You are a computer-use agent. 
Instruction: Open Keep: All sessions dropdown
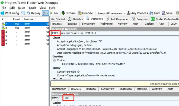pos(111,13)
